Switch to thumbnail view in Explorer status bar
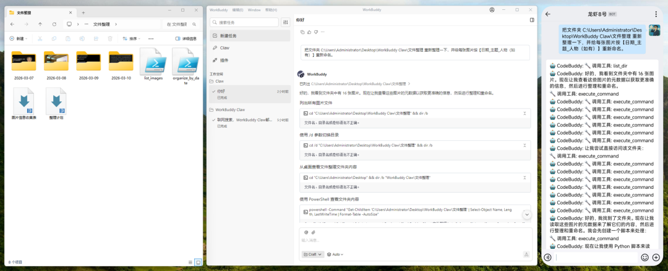Viewport: 668px width, 271px height. pos(198,262)
